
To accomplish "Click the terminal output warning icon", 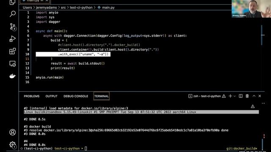I will [253, 106].
